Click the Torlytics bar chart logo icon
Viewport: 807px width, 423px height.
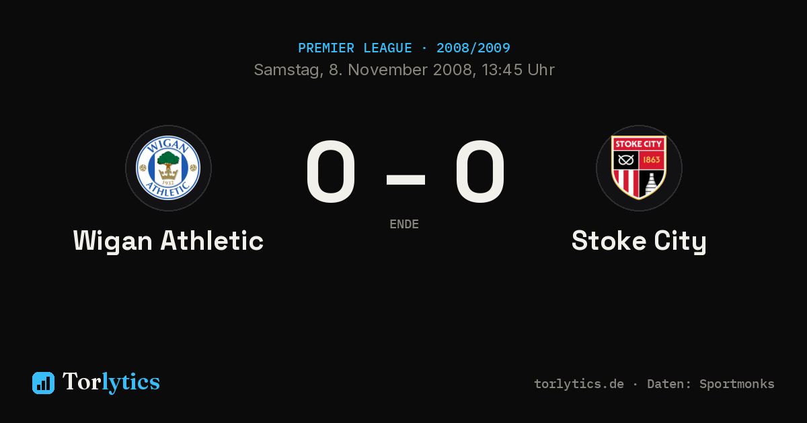coord(43,383)
